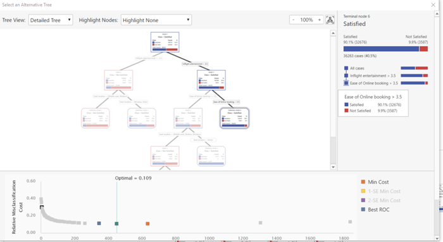Screen dimensions: 443x242
Task: Select the blue Best ROC tree marker
Action: tap(99, 224)
